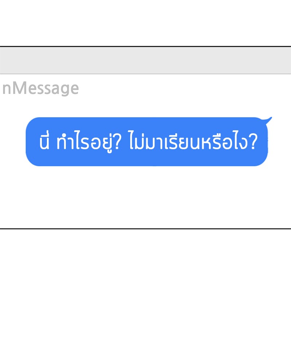
Task: Click the blue message bubble tail
Action: click(268, 120)
